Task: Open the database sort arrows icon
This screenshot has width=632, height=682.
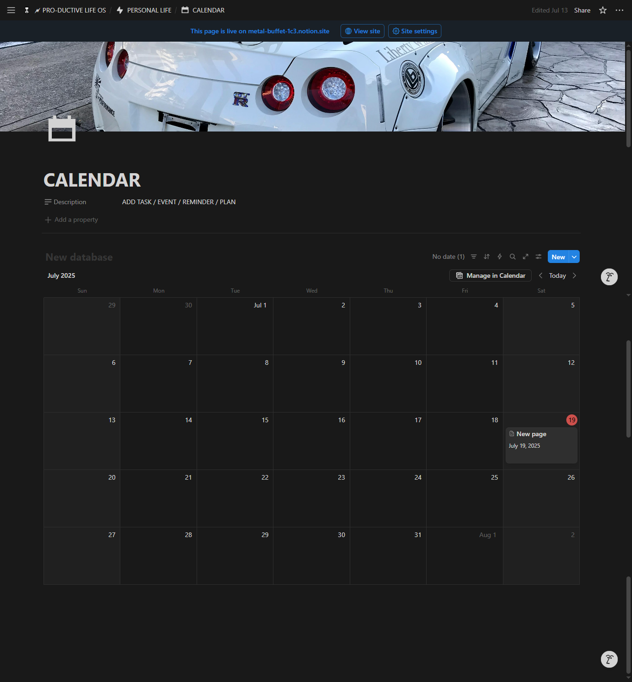Action: coord(487,257)
